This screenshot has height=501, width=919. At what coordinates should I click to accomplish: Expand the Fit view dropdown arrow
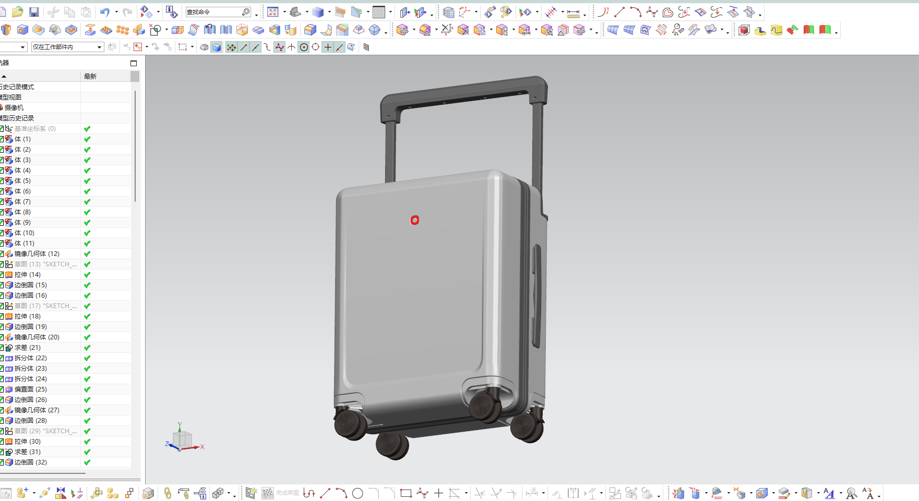(x=284, y=12)
